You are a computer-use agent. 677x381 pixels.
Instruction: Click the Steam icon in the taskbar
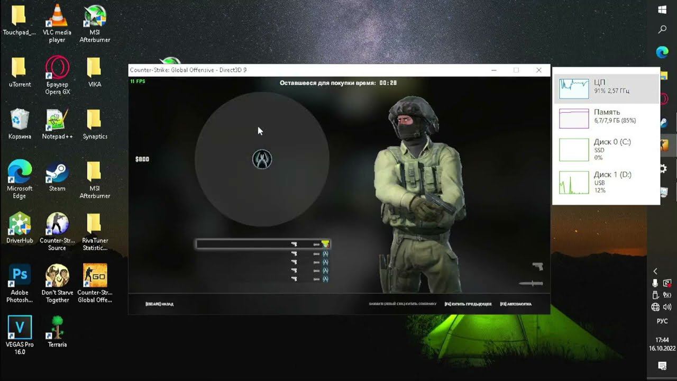664,123
